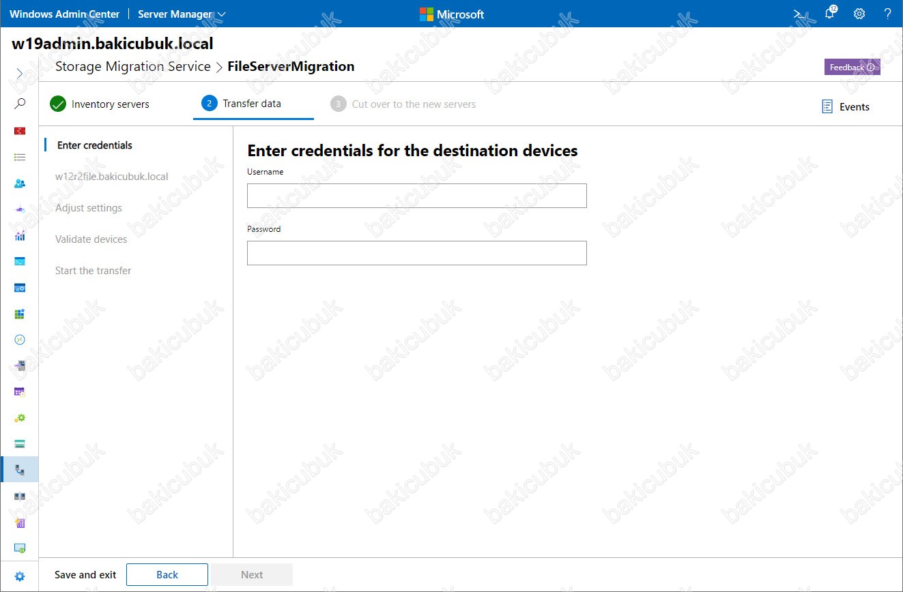Select Validate devices step
Viewport: 903px width, 592px height.
click(91, 239)
